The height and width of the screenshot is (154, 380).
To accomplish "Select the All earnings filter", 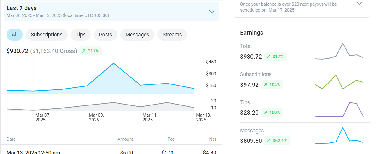I will (x=14, y=35).
